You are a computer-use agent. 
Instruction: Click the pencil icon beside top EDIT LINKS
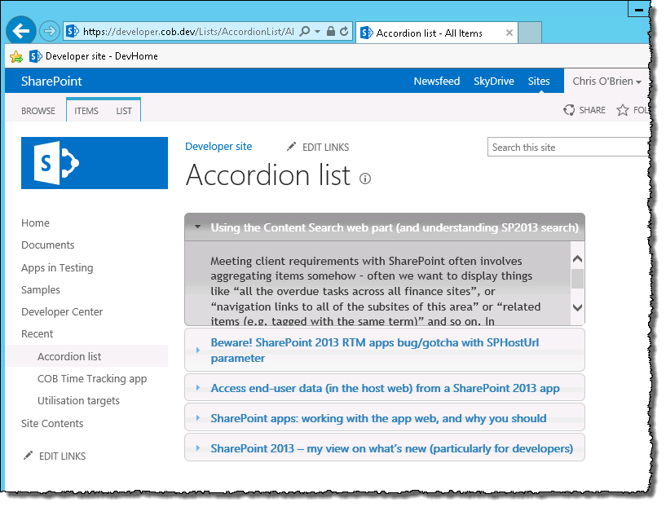(291, 147)
